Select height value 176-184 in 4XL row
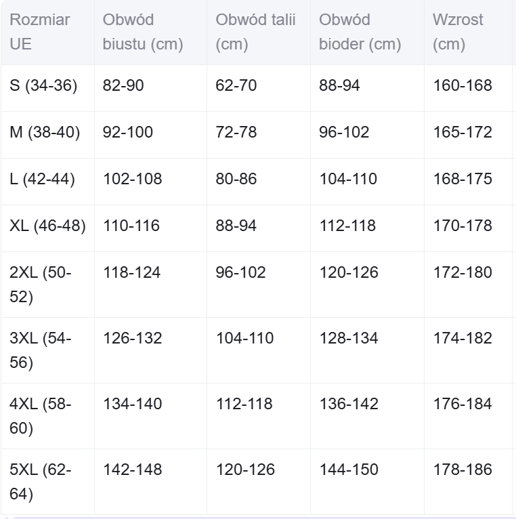This screenshot has height=519, width=516. [x=463, y=404]
